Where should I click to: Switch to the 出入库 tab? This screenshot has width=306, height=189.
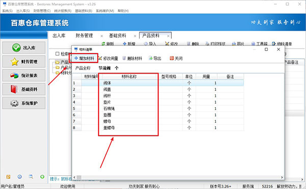59,36
